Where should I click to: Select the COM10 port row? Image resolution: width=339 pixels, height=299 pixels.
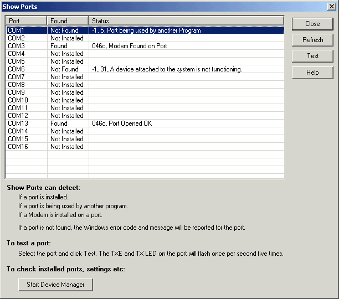145,100
